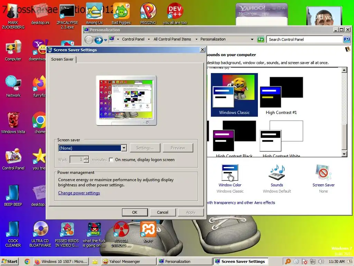Open the Help menu in Yahoo Messenger
The height and width of the screenshot is (266, 354).
(x=265, y=14)
